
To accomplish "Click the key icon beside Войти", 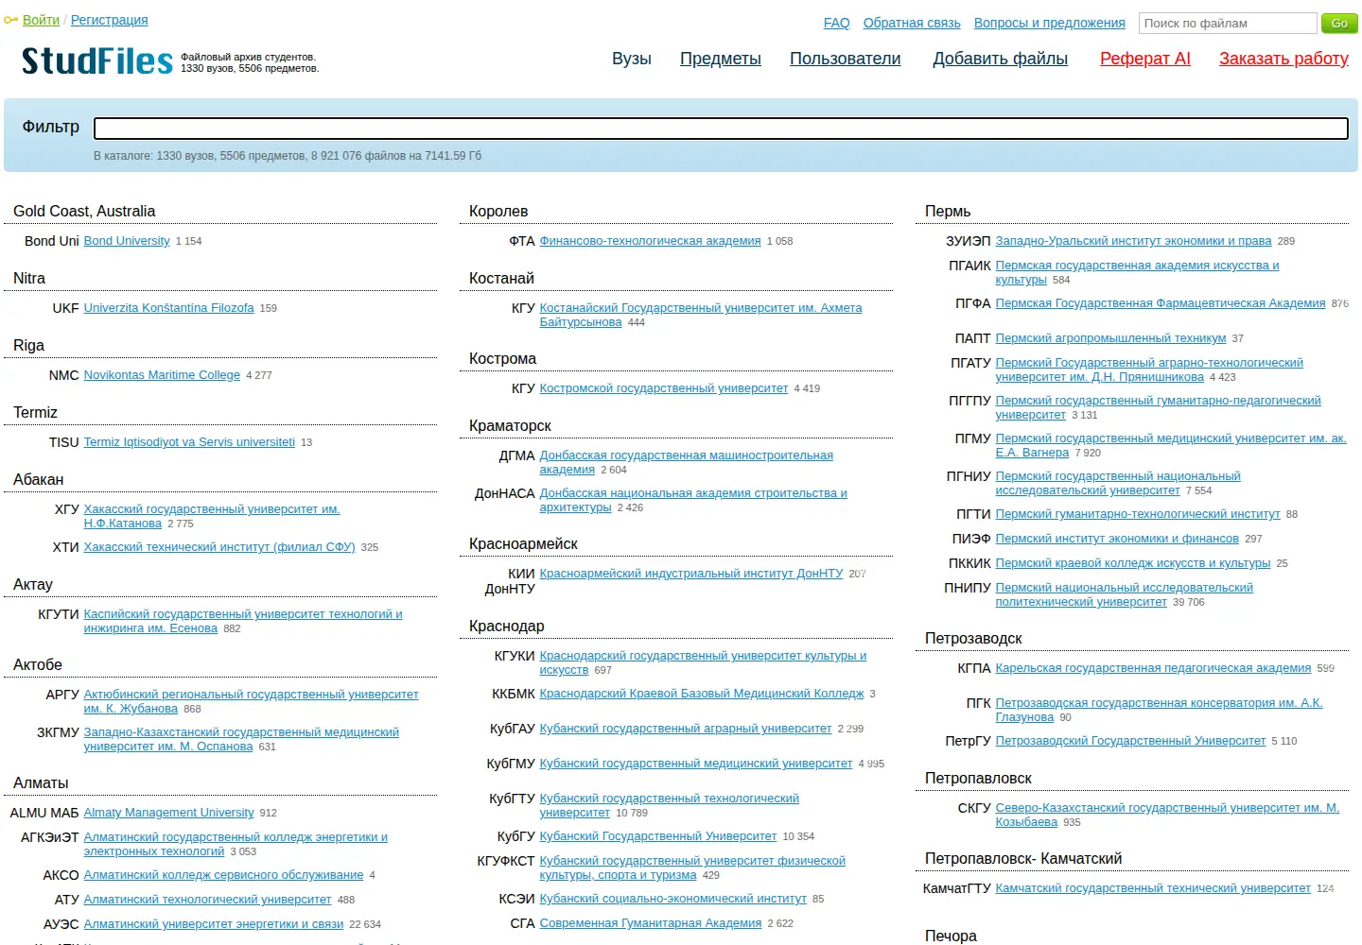I will click(x=11, y=20).
